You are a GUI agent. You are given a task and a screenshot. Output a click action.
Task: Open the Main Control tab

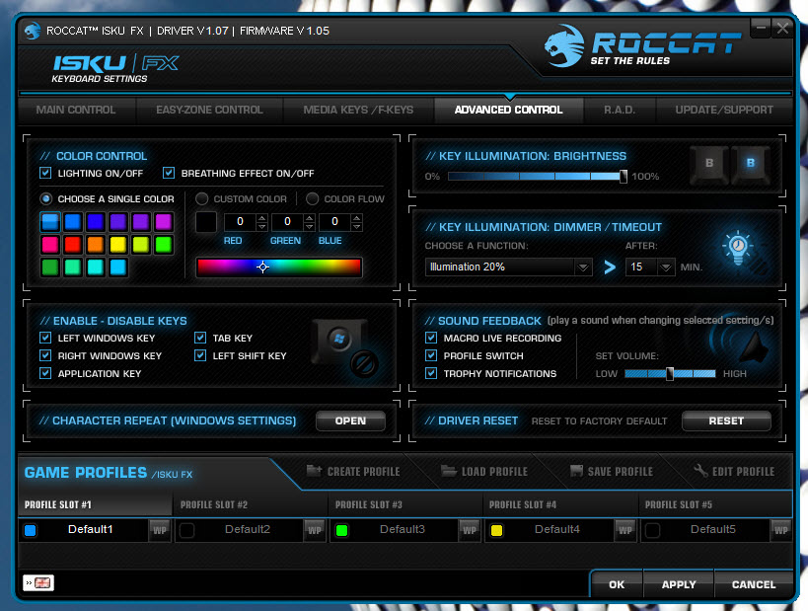76,110
